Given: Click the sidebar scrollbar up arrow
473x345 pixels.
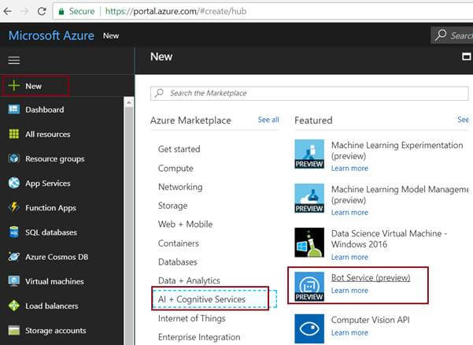Looking at the screenshot, I should (129, 102).
